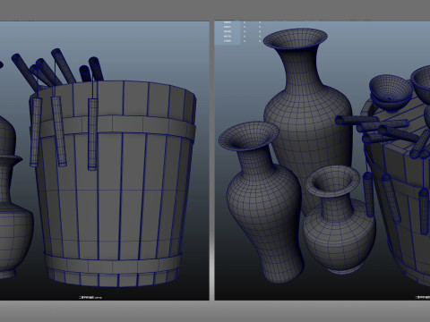Select the stacked bowls on the bucket lid
The image size is (430, 322).
tap(390, 93)
